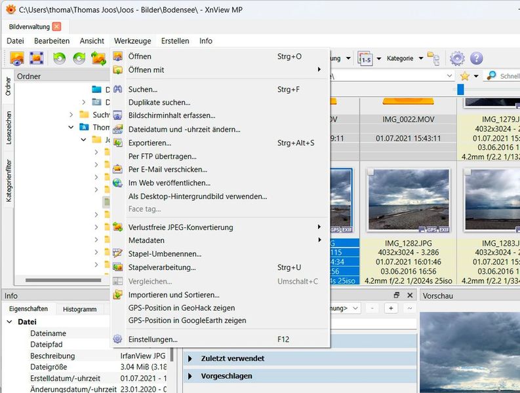Click the folder tree toolbar icon

click(x=433, y=58)
